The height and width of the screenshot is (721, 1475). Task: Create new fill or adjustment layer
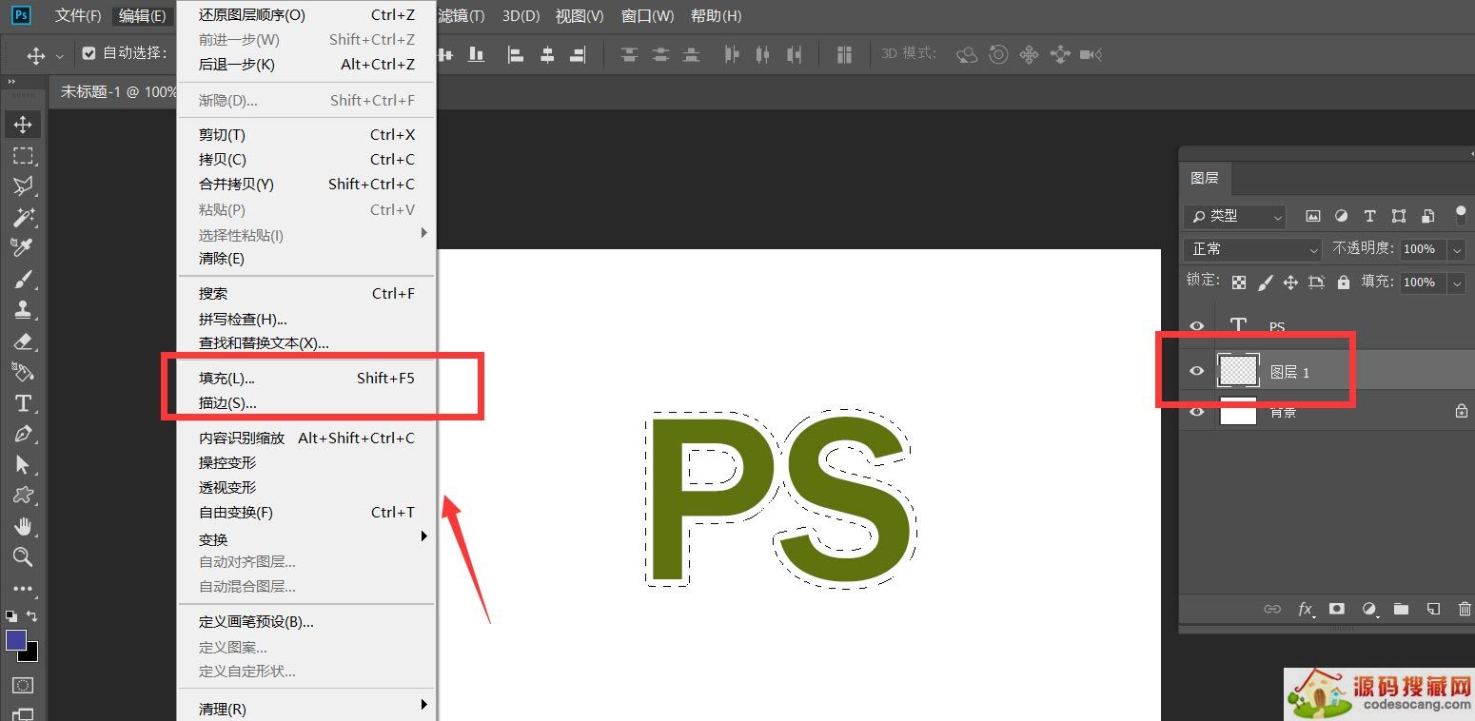pos(1369,609)
